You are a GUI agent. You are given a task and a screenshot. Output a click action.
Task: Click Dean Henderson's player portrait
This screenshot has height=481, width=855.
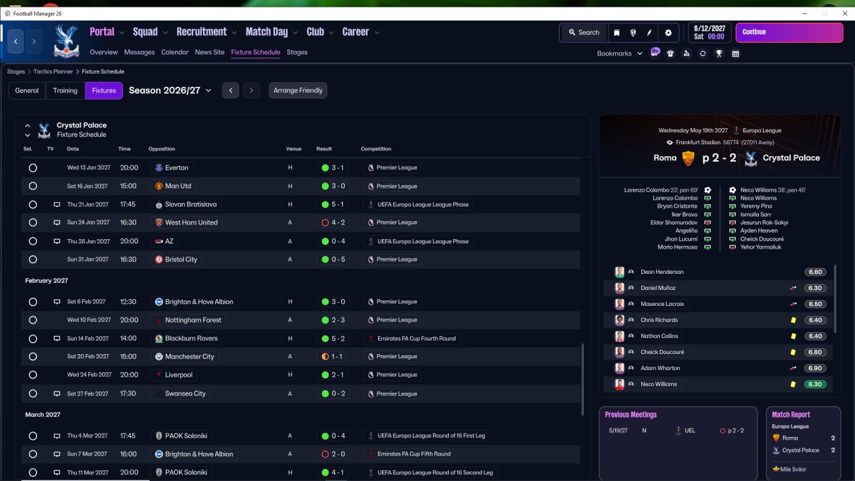click(620, 272)
